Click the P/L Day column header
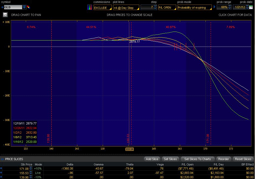 click(x=219, y=164)
